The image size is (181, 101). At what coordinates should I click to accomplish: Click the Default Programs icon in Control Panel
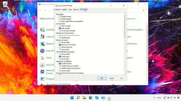[42, 44]
